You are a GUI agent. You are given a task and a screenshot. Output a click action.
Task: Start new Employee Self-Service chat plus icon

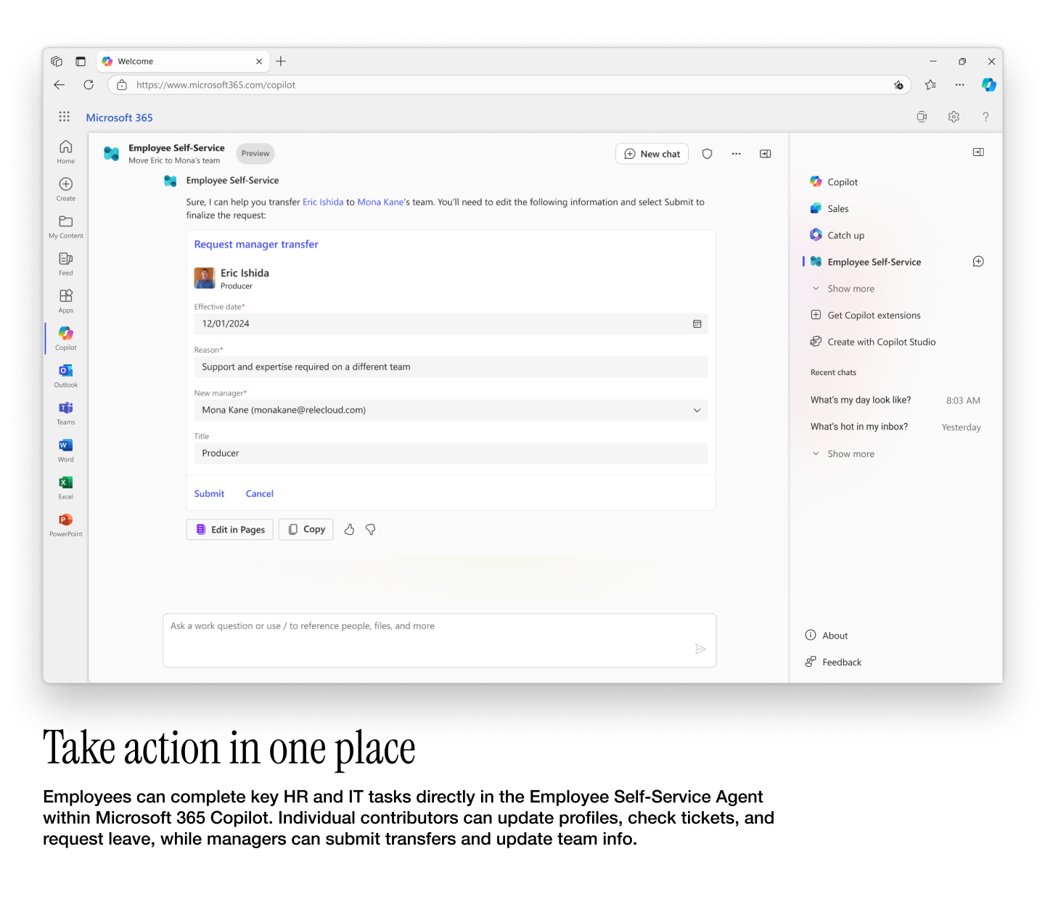(x=978, y=262)
